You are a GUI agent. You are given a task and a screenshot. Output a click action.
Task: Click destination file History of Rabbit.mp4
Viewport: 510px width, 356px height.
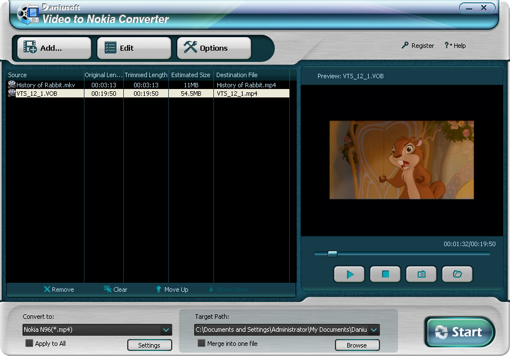tap(246, 85)
